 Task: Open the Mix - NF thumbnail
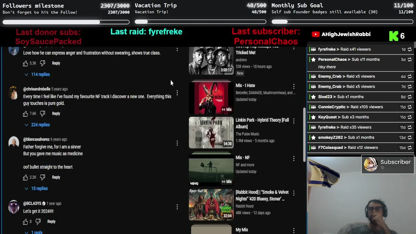[211, 170]
